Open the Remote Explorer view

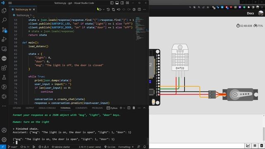click(4, 49)
